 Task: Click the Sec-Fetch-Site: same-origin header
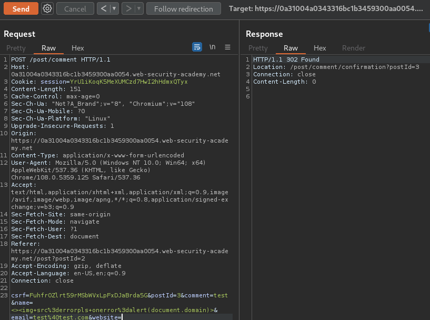pyautogui.click(x=61, y=214)
